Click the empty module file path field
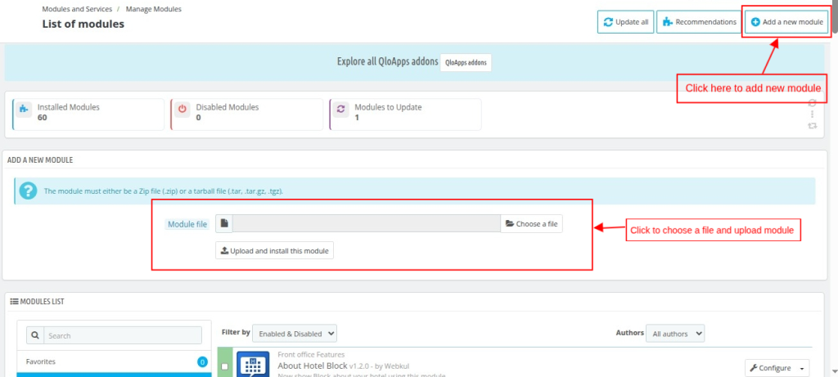 click(x=367, y=223)
